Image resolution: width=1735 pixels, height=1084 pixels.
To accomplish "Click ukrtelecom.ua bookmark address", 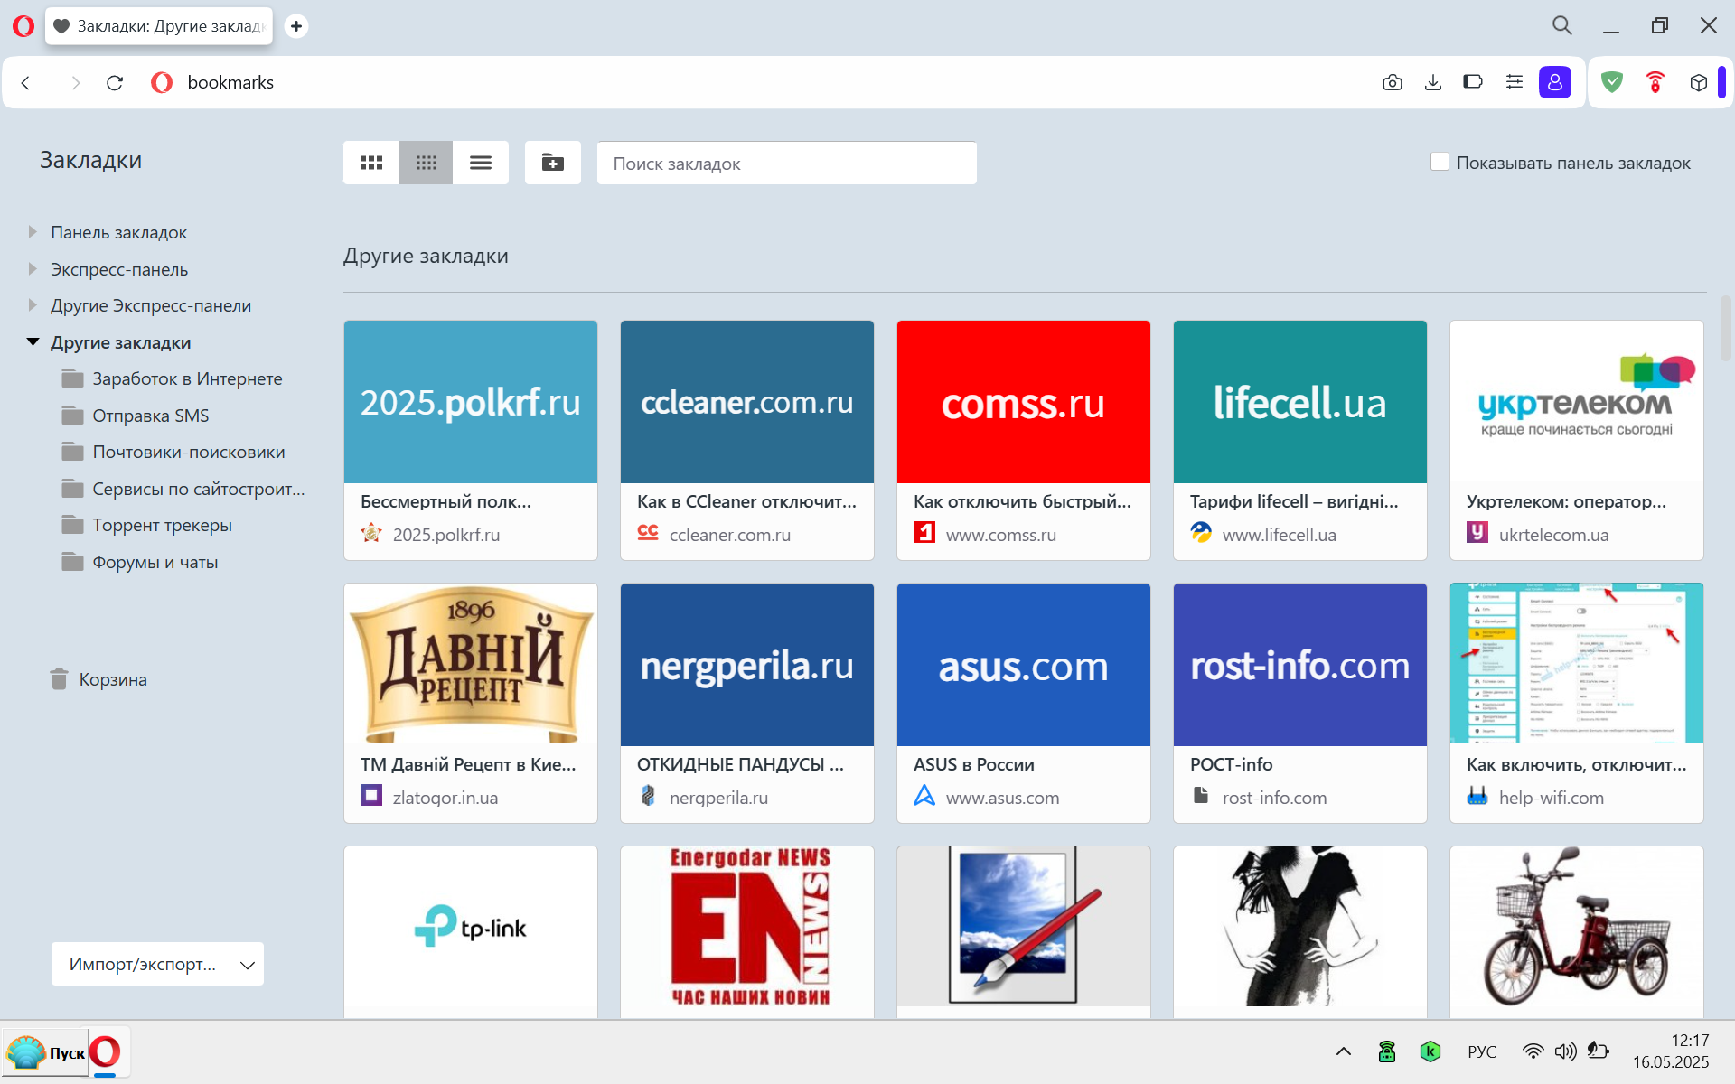I will (1553, 535).
